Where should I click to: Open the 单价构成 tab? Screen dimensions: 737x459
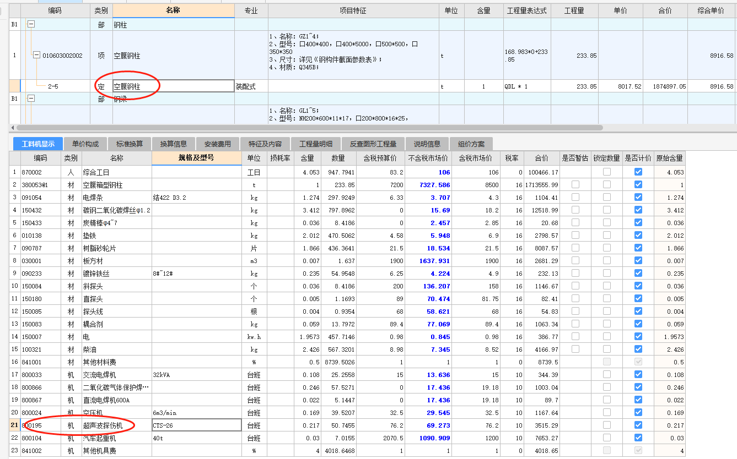pos(85,144)
